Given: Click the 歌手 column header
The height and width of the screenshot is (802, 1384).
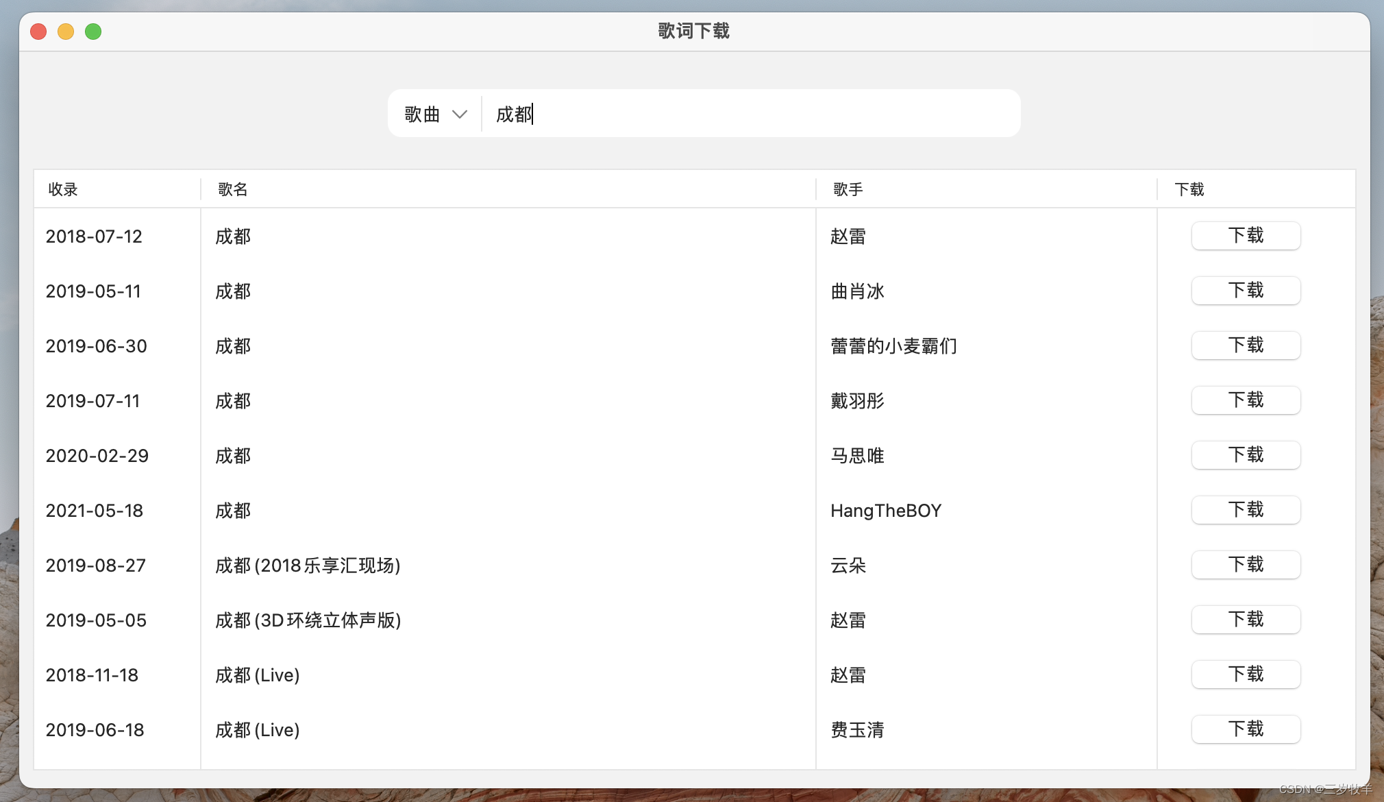Looking at the screenshot, I should (848, 189).
